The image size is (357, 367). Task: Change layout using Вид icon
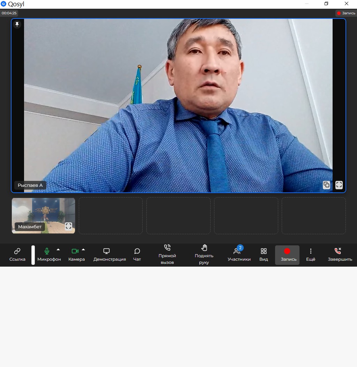(x=264, y=251)
